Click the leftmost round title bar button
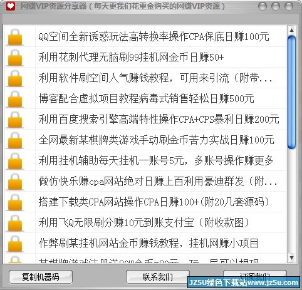Image resolution: width=302 pixels, height=290 pixels. (x=263, y=6)
